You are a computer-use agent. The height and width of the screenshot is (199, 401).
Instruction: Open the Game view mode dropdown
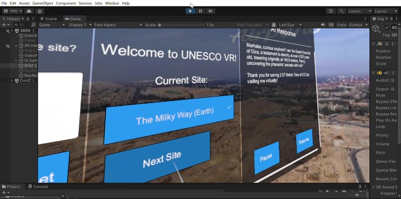pyautogui.click(x=52, y=25)
